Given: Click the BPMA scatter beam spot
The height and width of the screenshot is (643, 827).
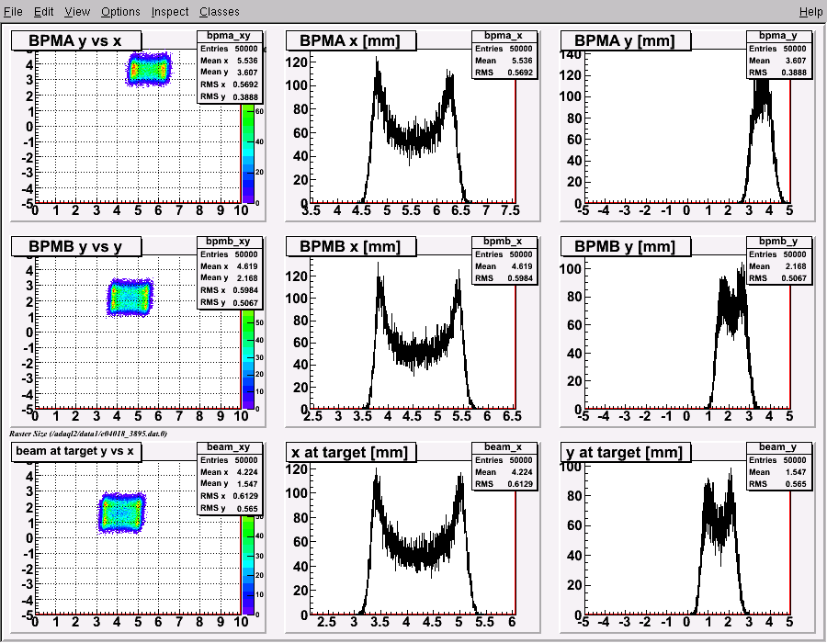Looking at the screenshot, I should 149,69.
